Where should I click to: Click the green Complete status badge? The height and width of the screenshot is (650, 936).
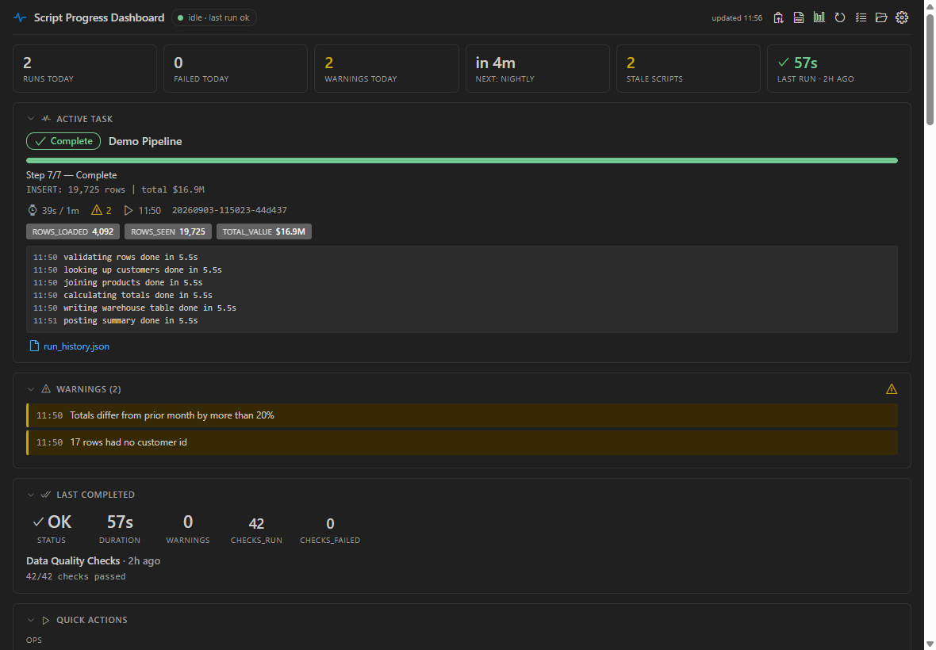(x=63, y=141)
